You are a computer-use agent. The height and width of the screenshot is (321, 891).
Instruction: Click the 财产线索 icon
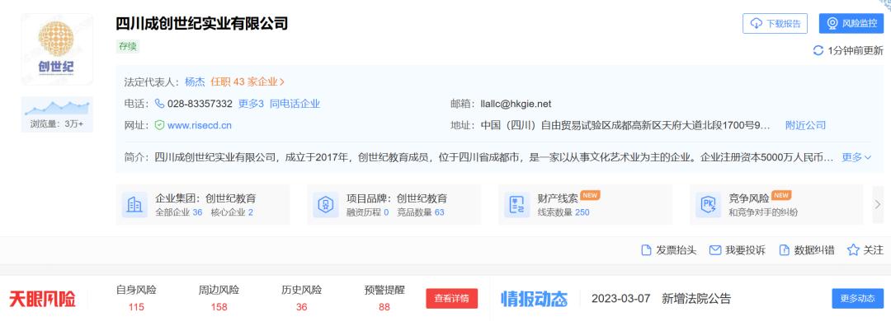tap(517, 205)
